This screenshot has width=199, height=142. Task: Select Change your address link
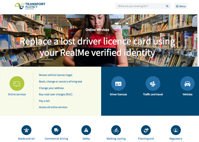pos(51,88)
